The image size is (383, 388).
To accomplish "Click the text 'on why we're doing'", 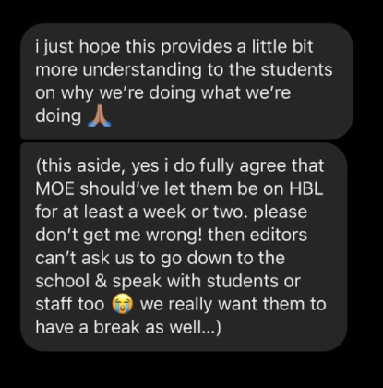I will (115, 93).
